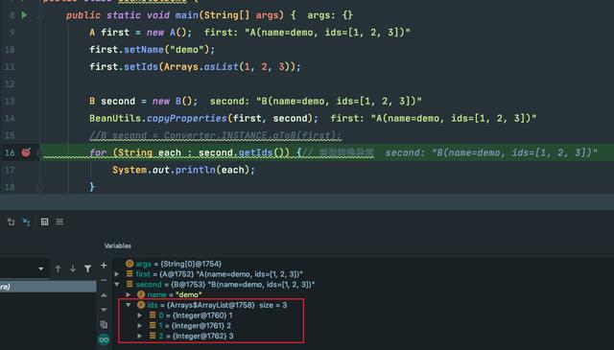Click fold marker beside line 8
This screenshot has width=614, height=350.
coord(40,15)
